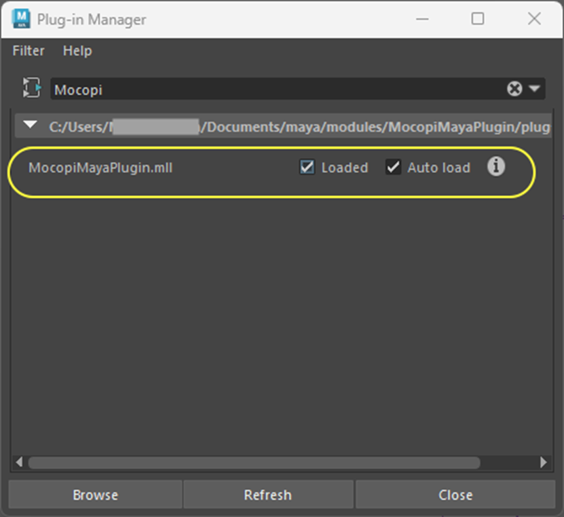
Task: Click the search mode icon left of search field
Action: [x=31, y=88]
